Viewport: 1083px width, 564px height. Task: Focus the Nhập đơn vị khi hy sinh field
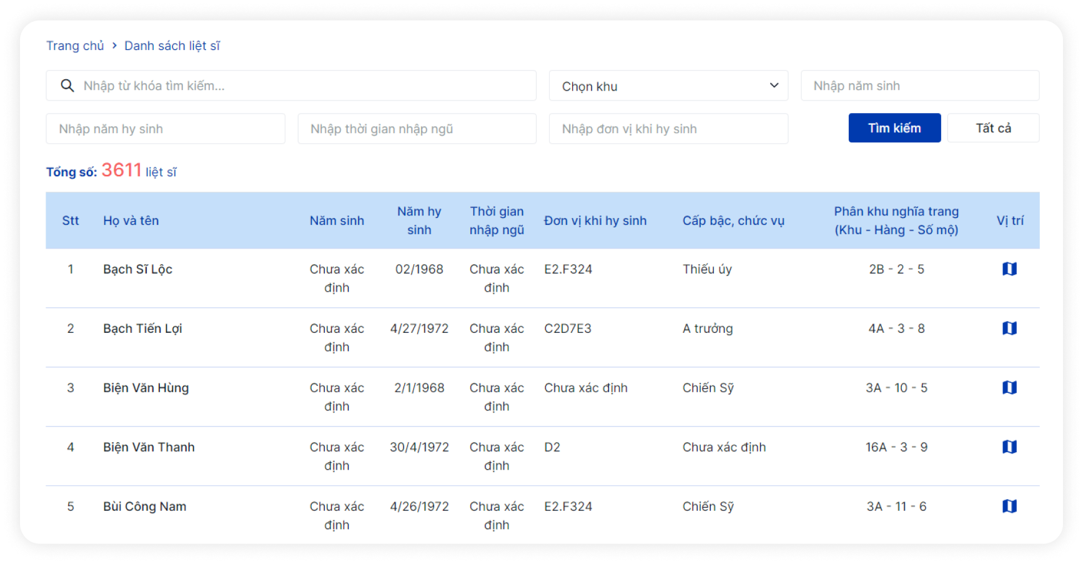tap(668, 129)
